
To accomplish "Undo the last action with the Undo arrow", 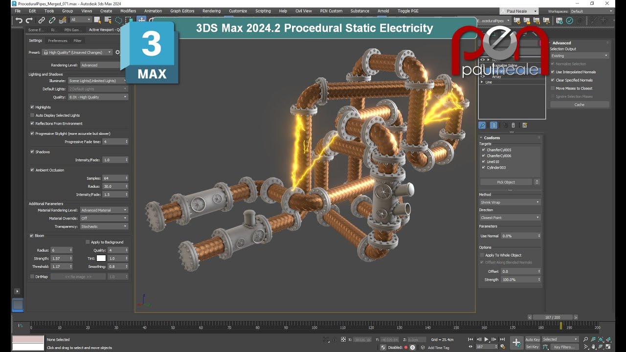I will click(19, 20).
